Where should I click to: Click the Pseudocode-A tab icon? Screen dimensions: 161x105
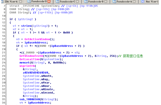[114, 1]
